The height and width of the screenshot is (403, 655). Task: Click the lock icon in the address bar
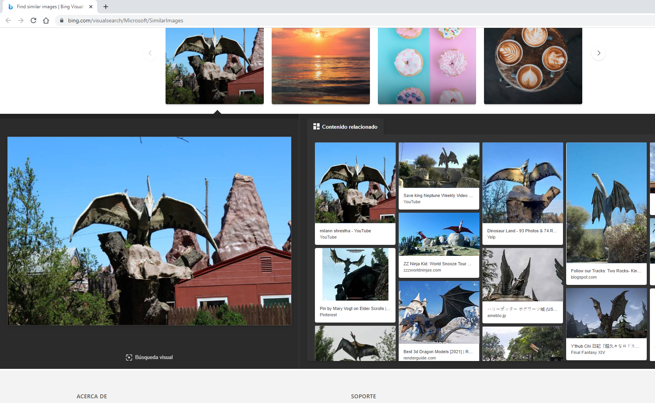(62, 20)
